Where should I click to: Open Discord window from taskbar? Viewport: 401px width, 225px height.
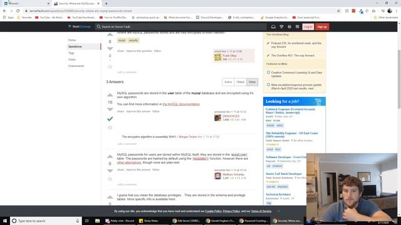tap(120, 221)
